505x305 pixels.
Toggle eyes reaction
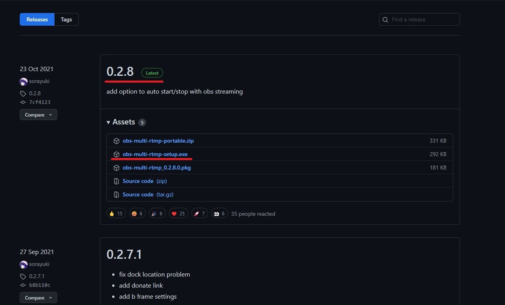point(219,214)
